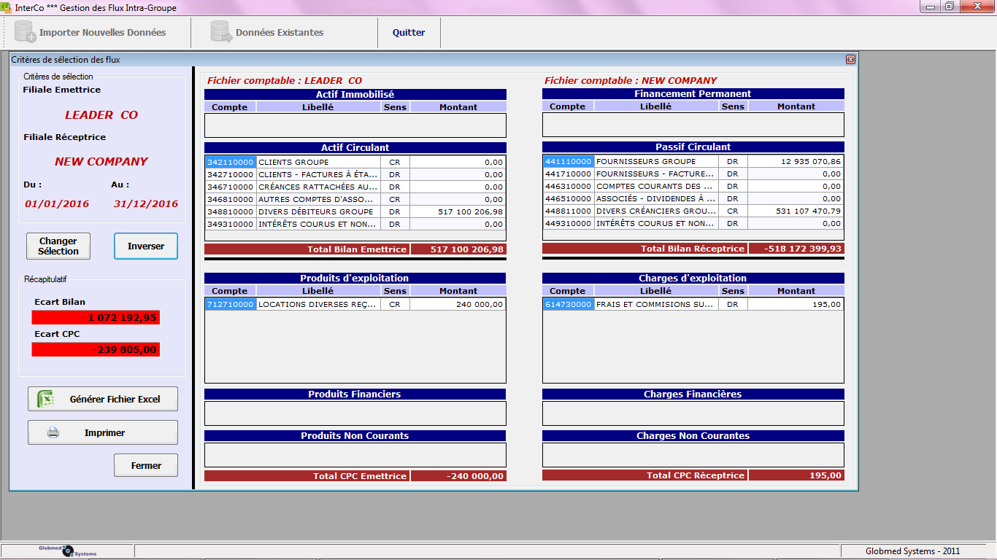
Task: Select account 346710000 CRÉANCES RATTACHÉES row
Action: [x=355, y=187]
